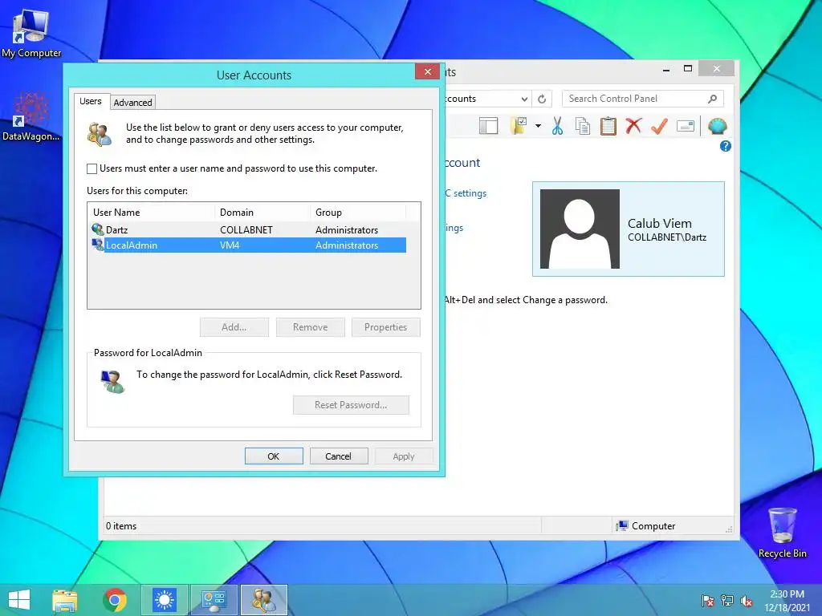Switch to the Advanced tab
Image resolution: width=822 pixels, height=616 pixels.
[132, 102]
